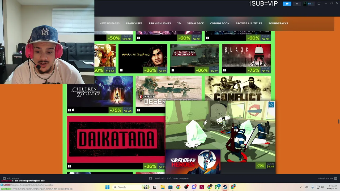Open the Coming Soon tab
Viewport: 340px width, 191px height.
220,23
